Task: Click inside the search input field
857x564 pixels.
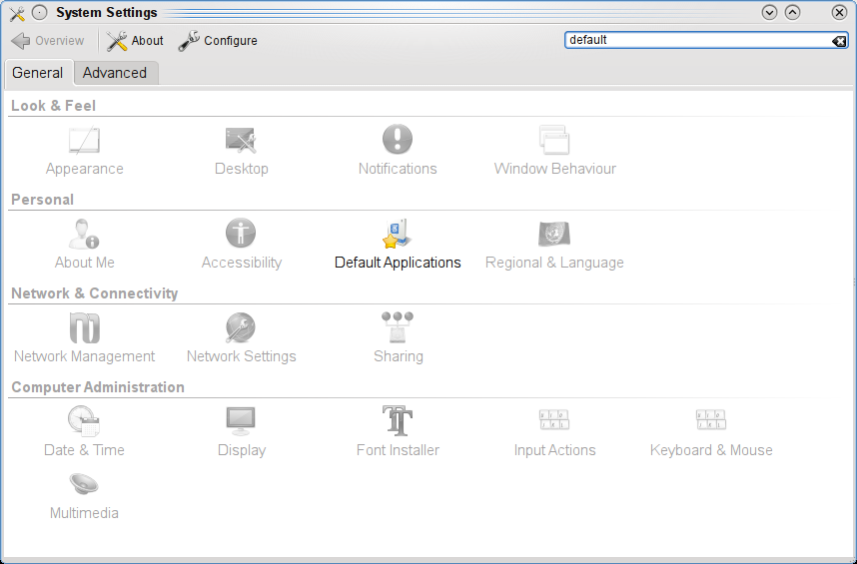Action: (694, 41)
